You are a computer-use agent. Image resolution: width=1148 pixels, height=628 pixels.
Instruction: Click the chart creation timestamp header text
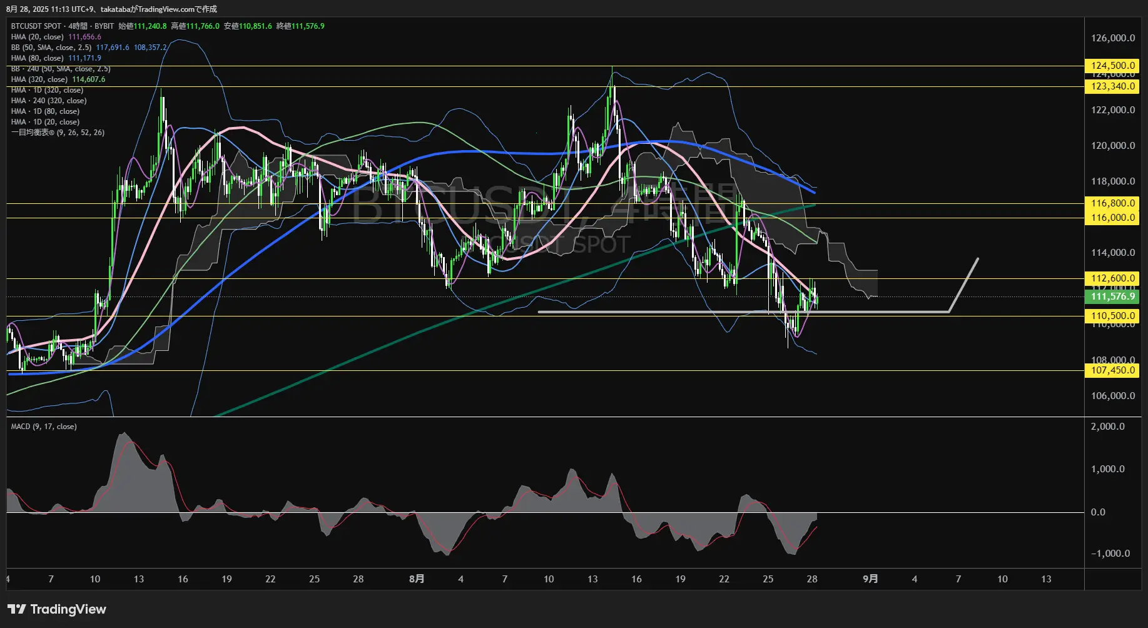tap(112, 9)
